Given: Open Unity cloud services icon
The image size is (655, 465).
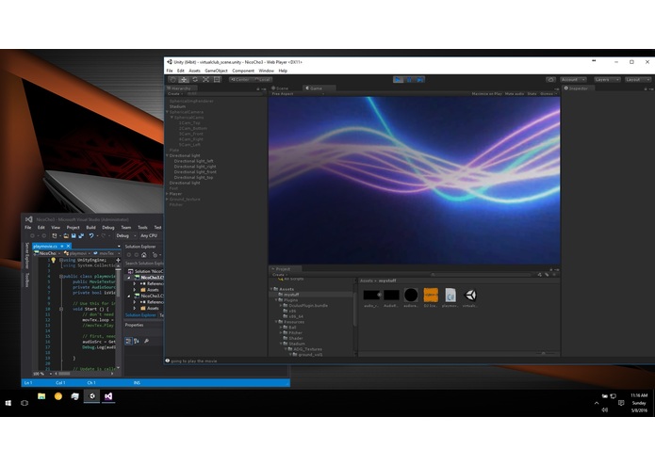Looking at the screenshot, I should 551,79.
